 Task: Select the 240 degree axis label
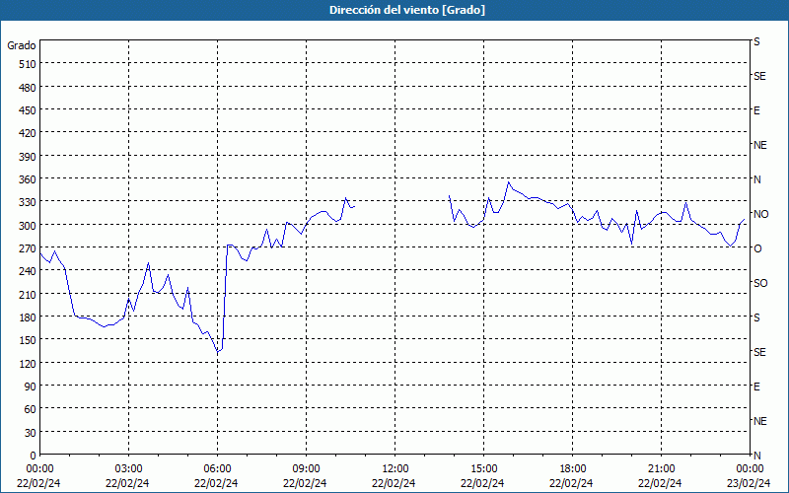[28, 272]
